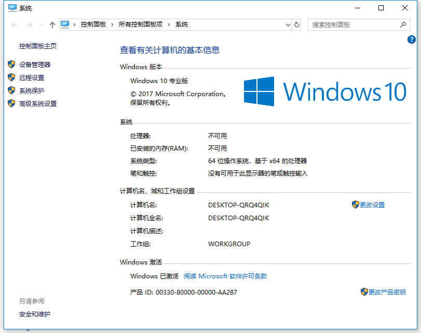This screenshot has height=333, width=421.
Task: Expand the chevron after 控制面板 in the breadcrumb
Action: 112,25
